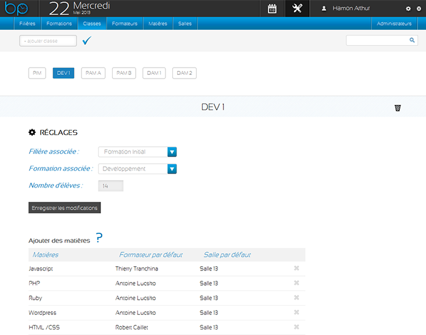Click the bp logo in the header
This screenshot has width=426, height=335.
pos(16,9)
